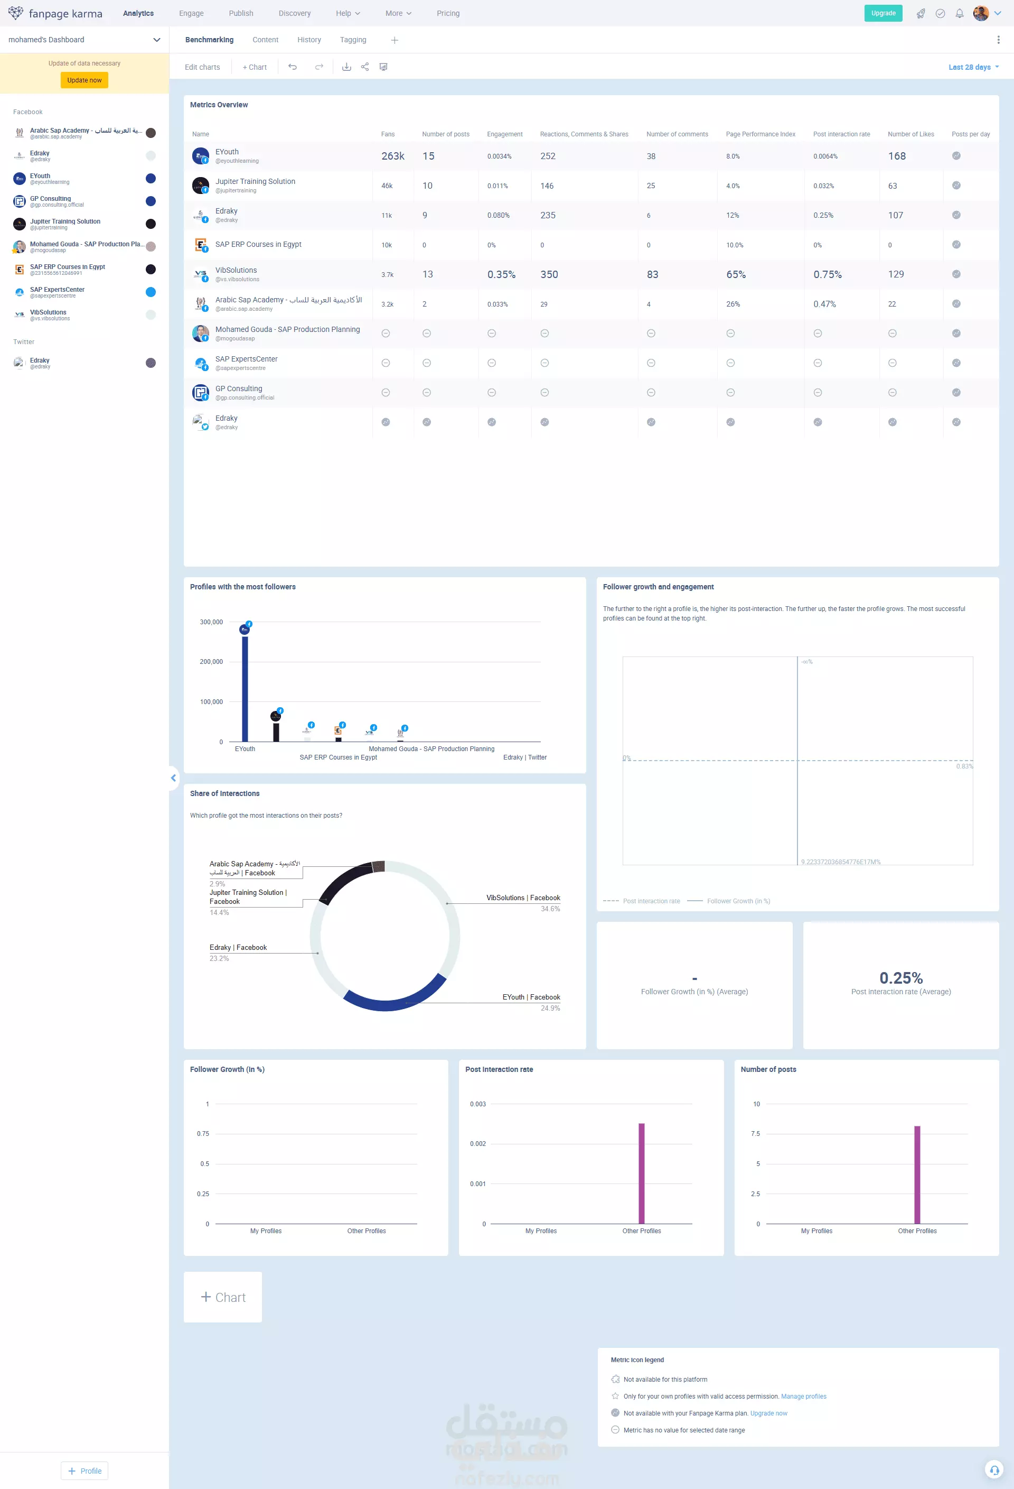1014x1489 pixels.
Task: Undo the last chart change
Action: 293,67
